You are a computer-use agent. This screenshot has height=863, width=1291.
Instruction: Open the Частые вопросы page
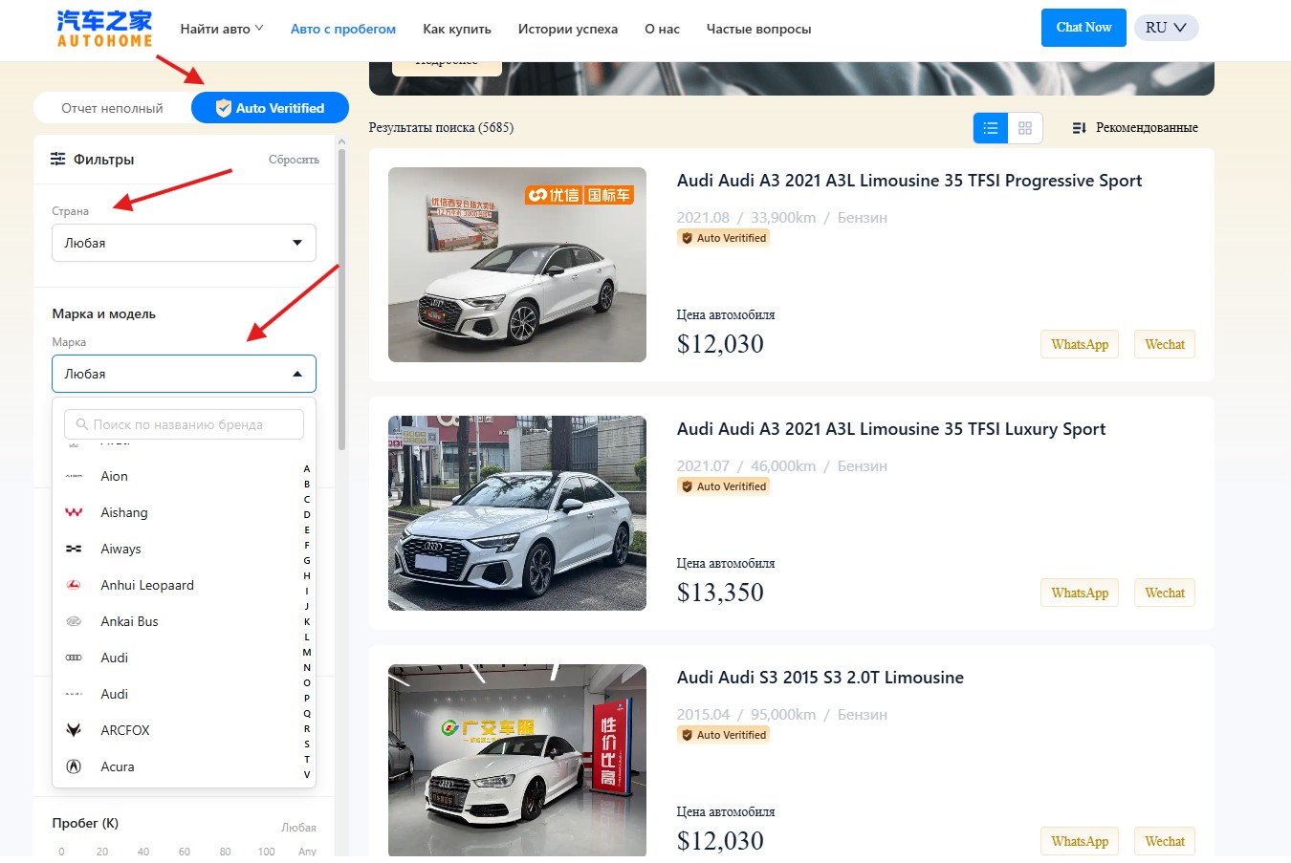pos(758,29)
